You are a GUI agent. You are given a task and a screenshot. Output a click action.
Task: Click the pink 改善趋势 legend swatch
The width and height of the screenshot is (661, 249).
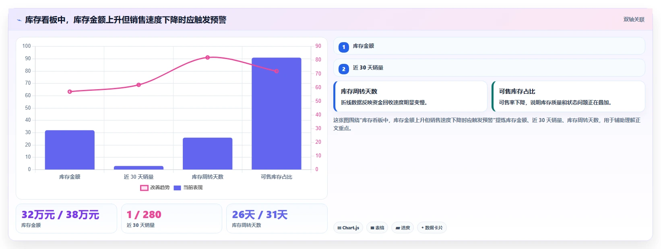(144, 188)
